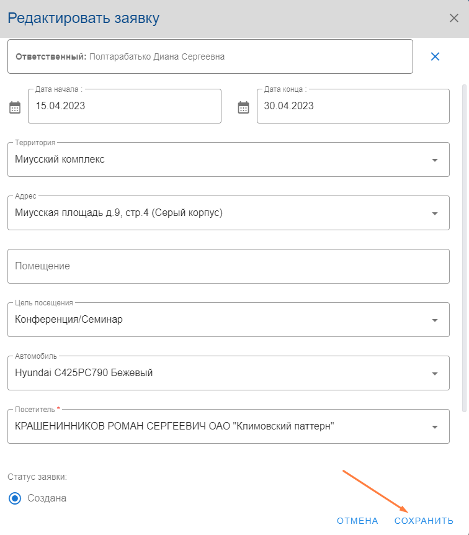Click the calendar icon beside Дата конца
Viewport: 469px width, 535px height.
tap(244, 107)
